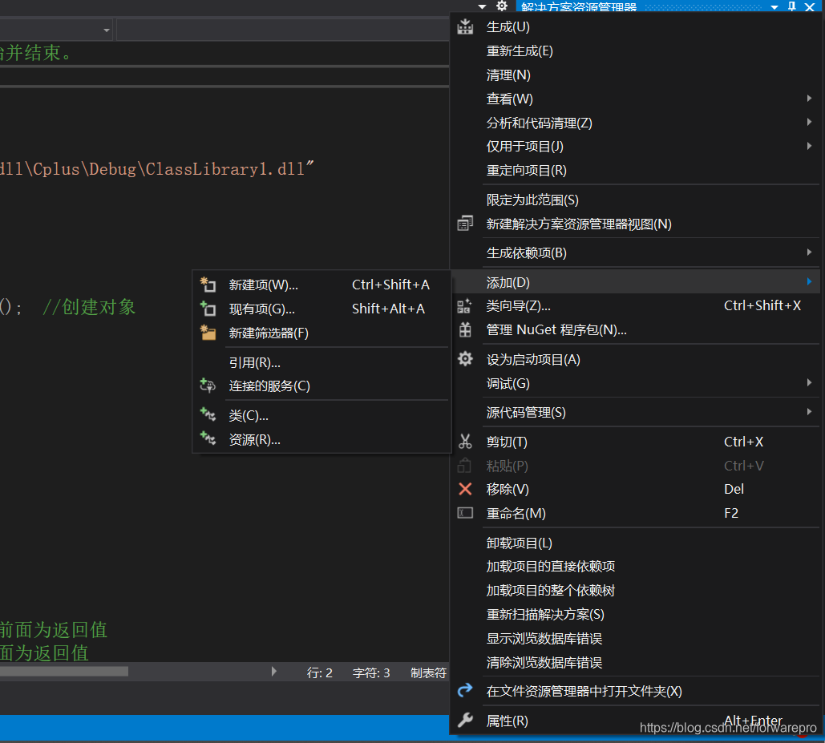Click the 制表符 status indicator
The image size is (825, 743).
click(x=428, y=673)
